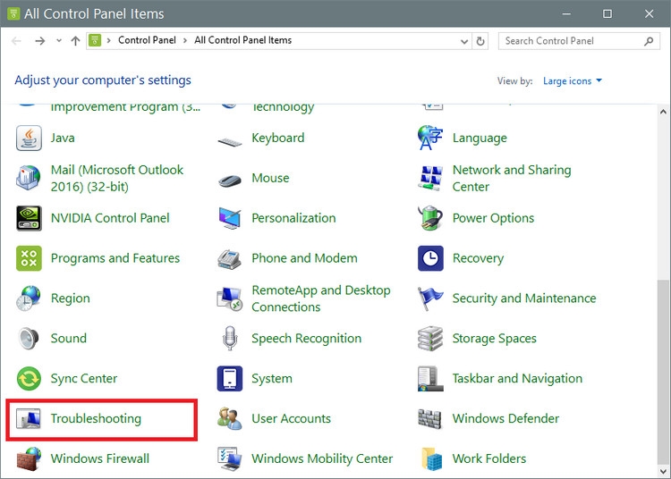Click the vertical scrollbar thumb
671x479 pixels.
tap(663, 372)
